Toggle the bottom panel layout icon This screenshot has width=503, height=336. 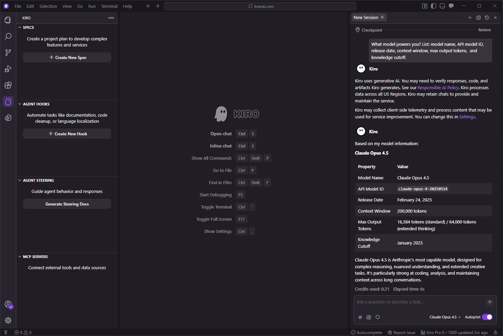click(x=442, y=6)
